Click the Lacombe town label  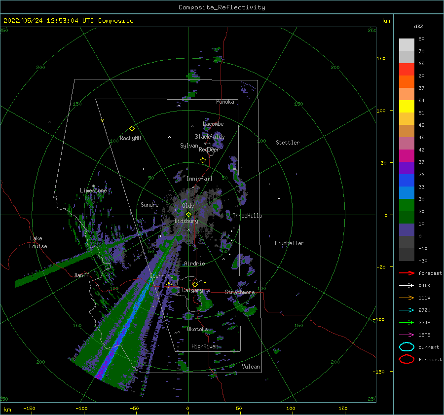tap(213, 124)
